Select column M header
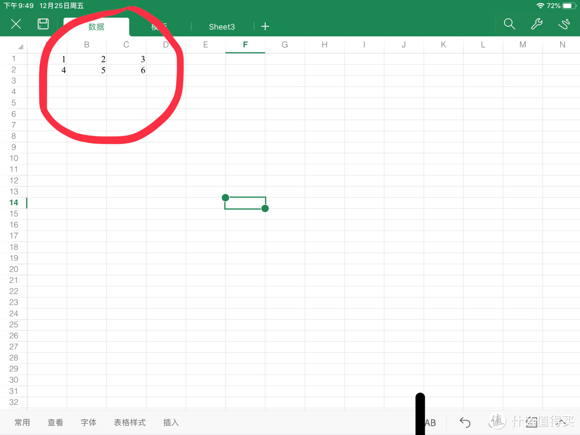Screen dimensions: 580x435 click(x=523, y=45)
